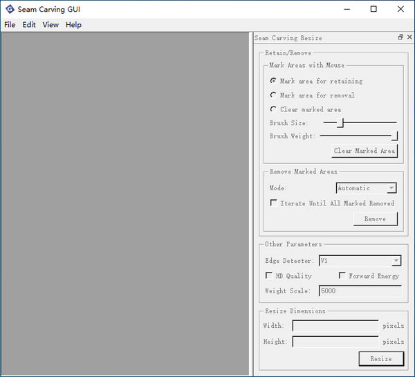Click the Brush Size slider handle

coord(340,123)
